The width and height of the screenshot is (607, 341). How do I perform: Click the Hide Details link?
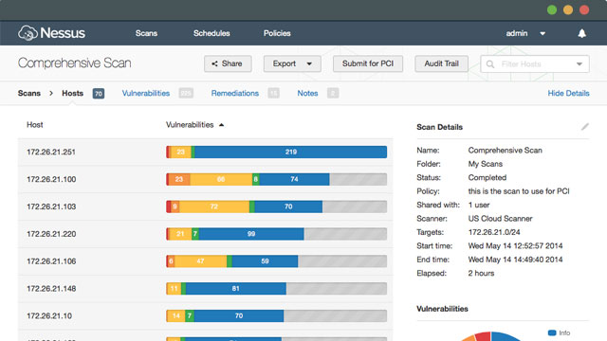pyautogui.click(x=568, y=93)
